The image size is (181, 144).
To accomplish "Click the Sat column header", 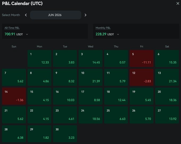I will [167, 46].
